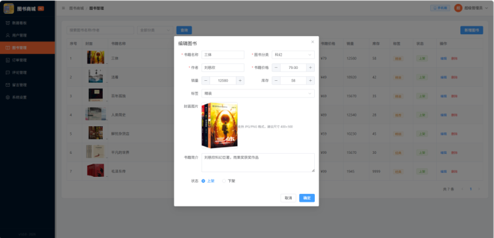The image size is (494, 238).
Task: Click the 百年孤独 cover thumbnail
Action: (x=96, y=95)
